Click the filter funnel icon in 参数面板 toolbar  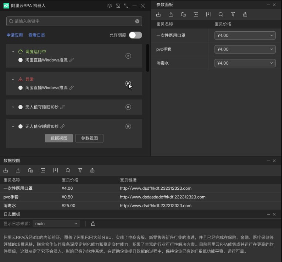point(233,14)
